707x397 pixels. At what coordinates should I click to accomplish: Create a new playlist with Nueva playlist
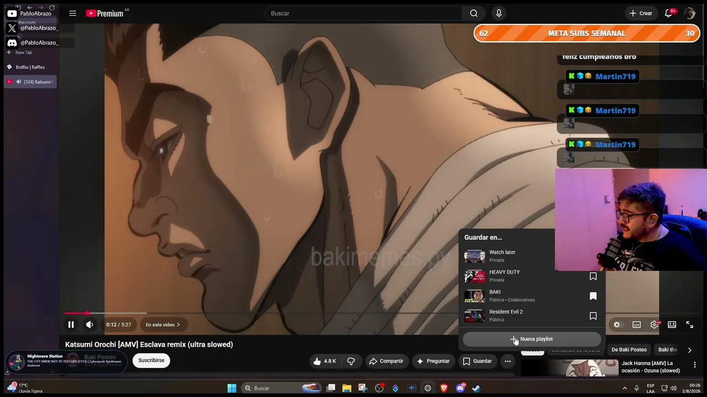(531, 339)
